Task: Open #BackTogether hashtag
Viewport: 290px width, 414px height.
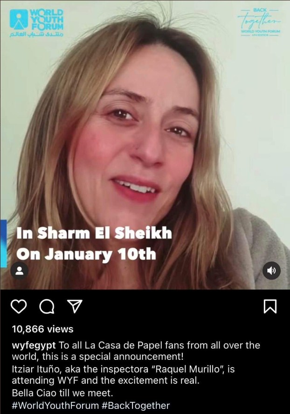Action: pos(135,405)
